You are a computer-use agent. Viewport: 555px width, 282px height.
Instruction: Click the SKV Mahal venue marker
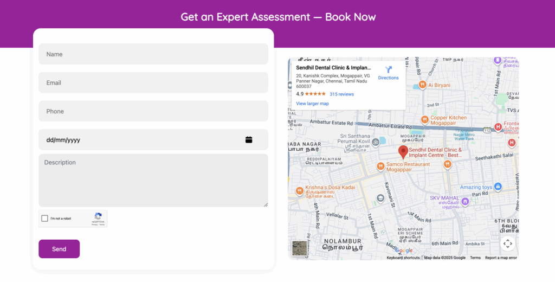pos(465,202)
